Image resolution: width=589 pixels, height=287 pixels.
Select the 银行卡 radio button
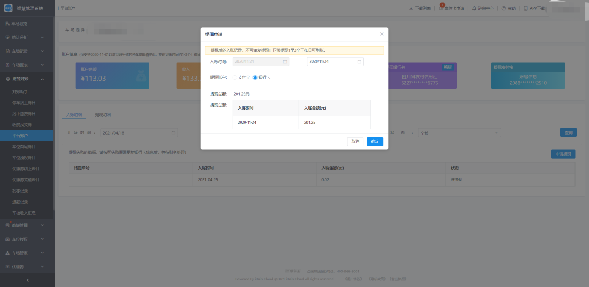[255, 77]
